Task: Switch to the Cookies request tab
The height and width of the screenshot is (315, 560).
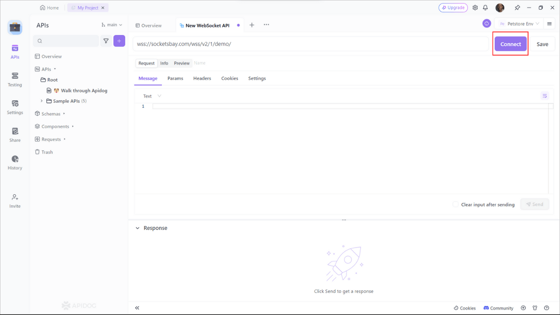Action: 230,78
